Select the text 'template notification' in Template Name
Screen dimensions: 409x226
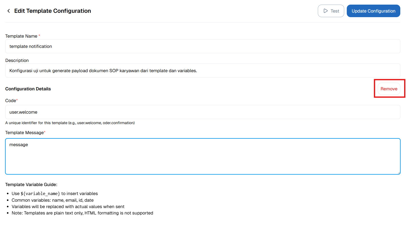click(31, 46)
